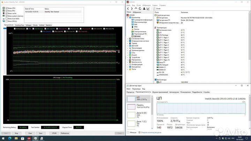Toggle the Stress cache checkbox
The height and width of the screenshot is (141, 251).
coord(7,14)
